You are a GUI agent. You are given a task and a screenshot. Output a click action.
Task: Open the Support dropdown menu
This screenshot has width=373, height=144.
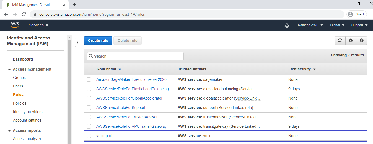point(359,25)
